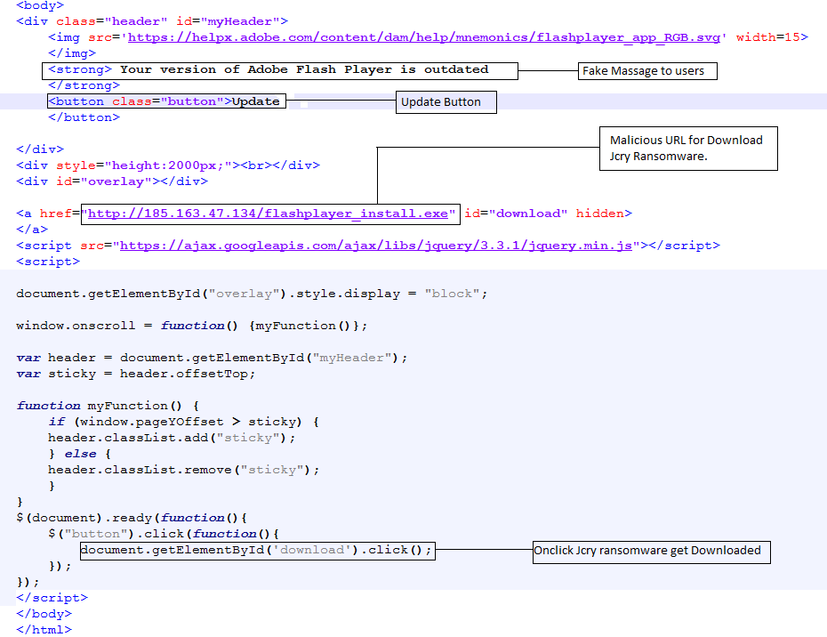This screenshot has width=827, height=637.
Task: Click the $("button").click(function(){ line
Action: click(164, 534)
